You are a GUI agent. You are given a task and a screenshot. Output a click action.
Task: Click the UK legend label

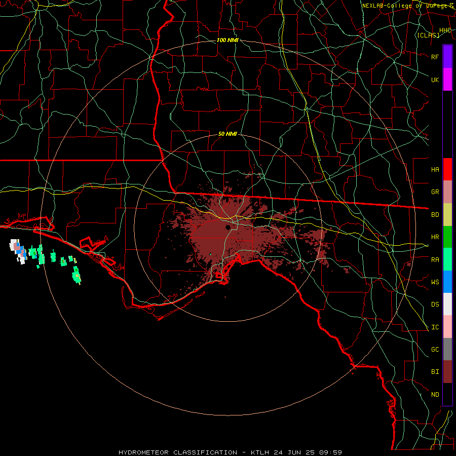pyautogui.click(x=435, y=80)
